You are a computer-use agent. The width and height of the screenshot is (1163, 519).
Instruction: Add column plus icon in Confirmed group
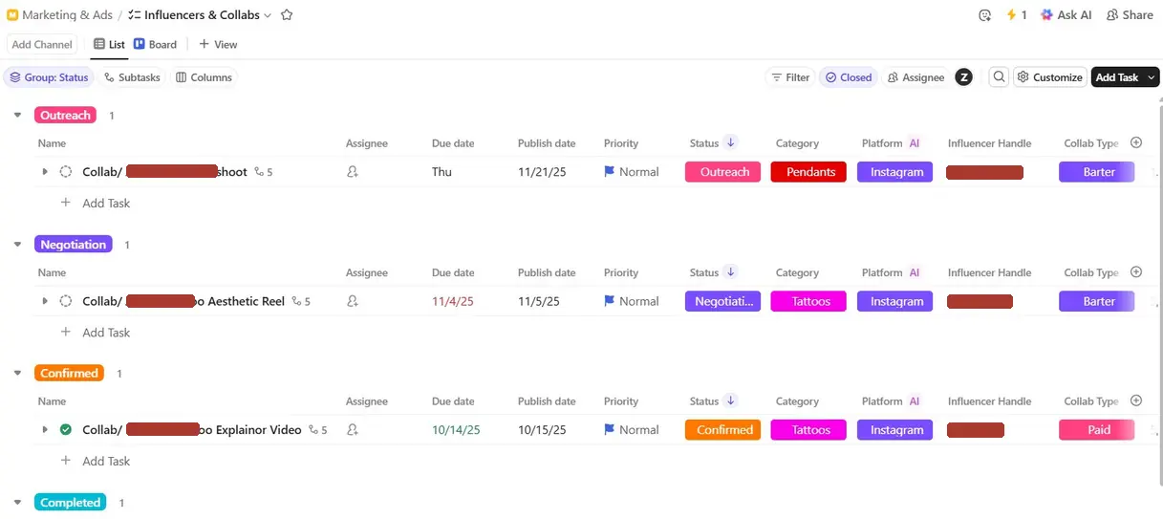[1136, 400]
